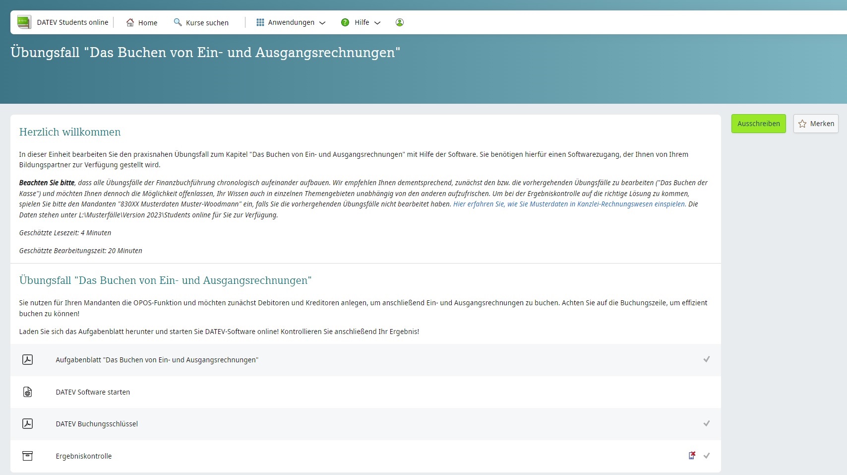Expand the Anwendungen dropdown
The image size is (847, 475).
[x=322, y=23]
